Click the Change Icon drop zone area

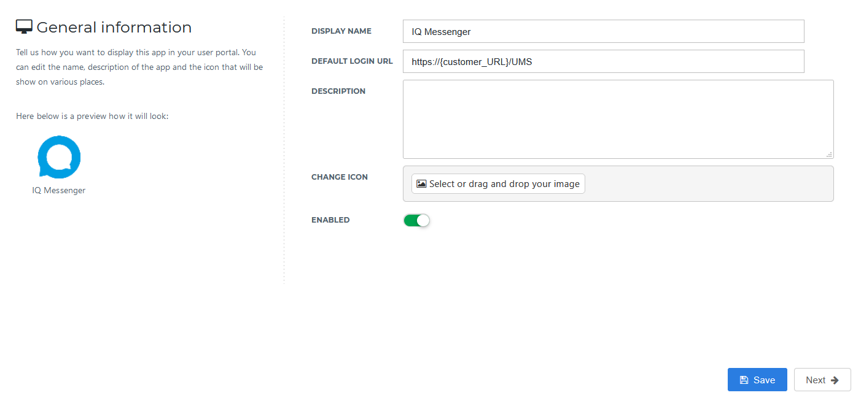(x=618, y=183)
